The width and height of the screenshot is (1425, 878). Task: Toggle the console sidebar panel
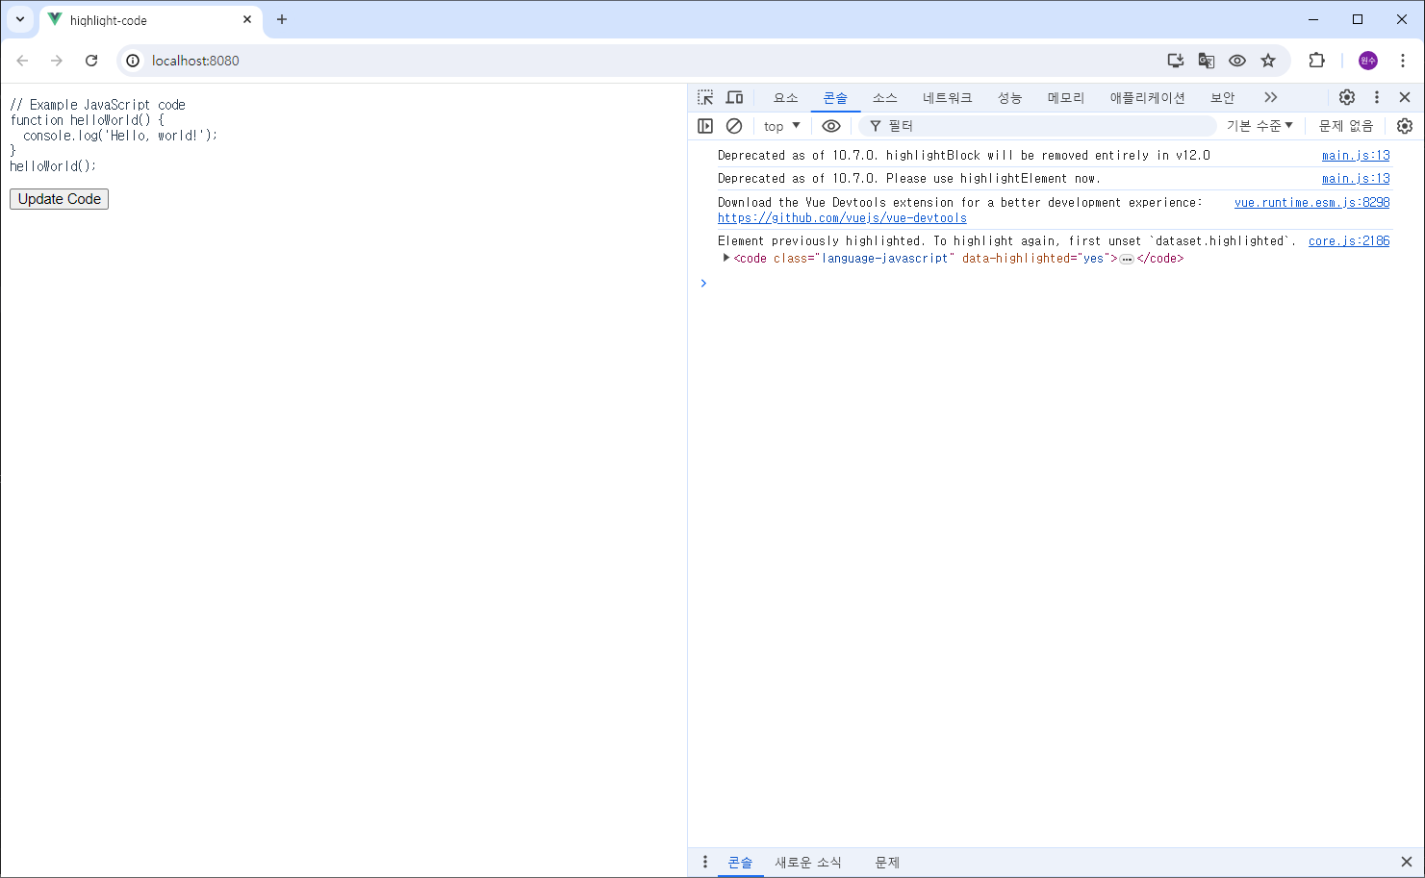point(705,126)
